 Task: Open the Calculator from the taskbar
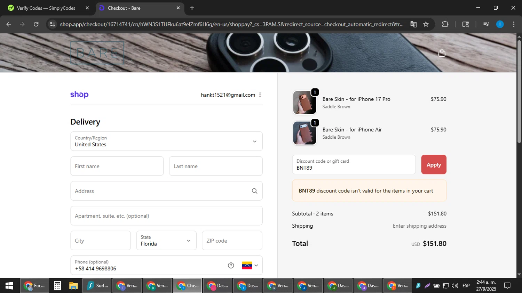pyautogui.click(x=57, y=286)
